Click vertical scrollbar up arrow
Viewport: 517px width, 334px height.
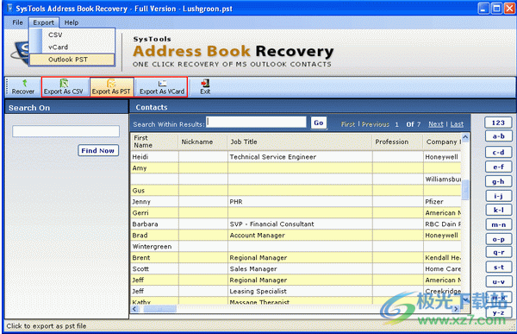(465, 136)
